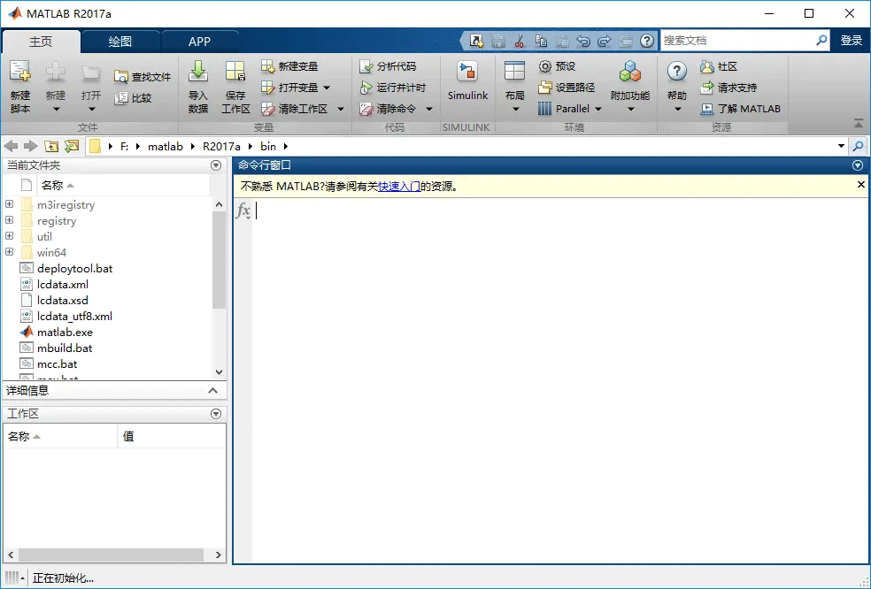Image resolution: width=871 pixels, height=589 pixels.
Task: Click the cut scissors icon in quick access toolbar
Action: point(520,41)
